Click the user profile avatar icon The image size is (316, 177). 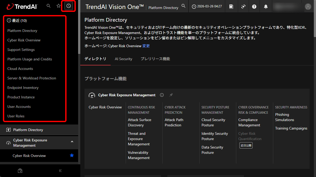coord(308,7)
